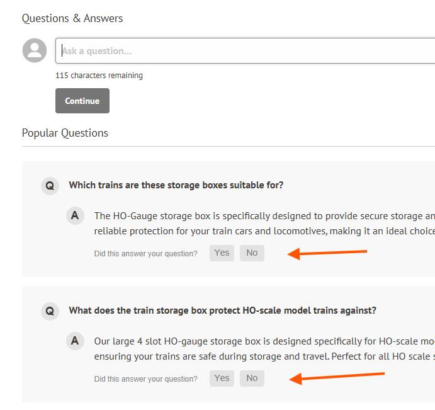Click the 'Our large 4 slot HO-gauge' answer text
This screenshot has height=410, width=435.
coord(264,349)
